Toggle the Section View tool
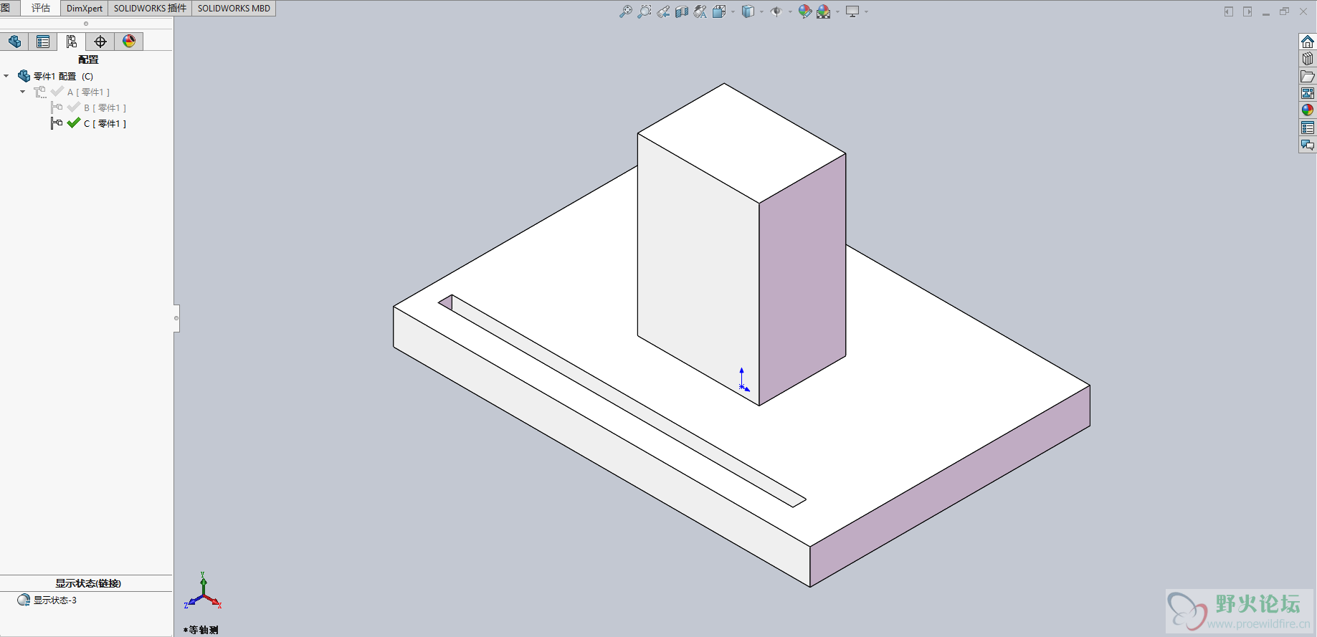The height and width of the screenshot is (637, 1317). coord(682,11)
